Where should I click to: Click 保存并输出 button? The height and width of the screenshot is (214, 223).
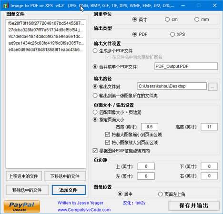coord(194,205)
